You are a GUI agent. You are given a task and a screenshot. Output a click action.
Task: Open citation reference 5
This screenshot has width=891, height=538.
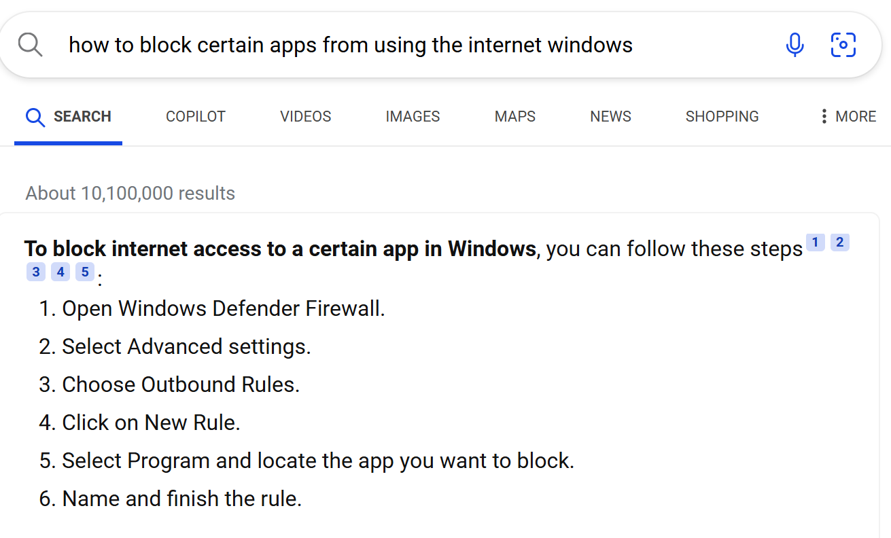[84, 272]
